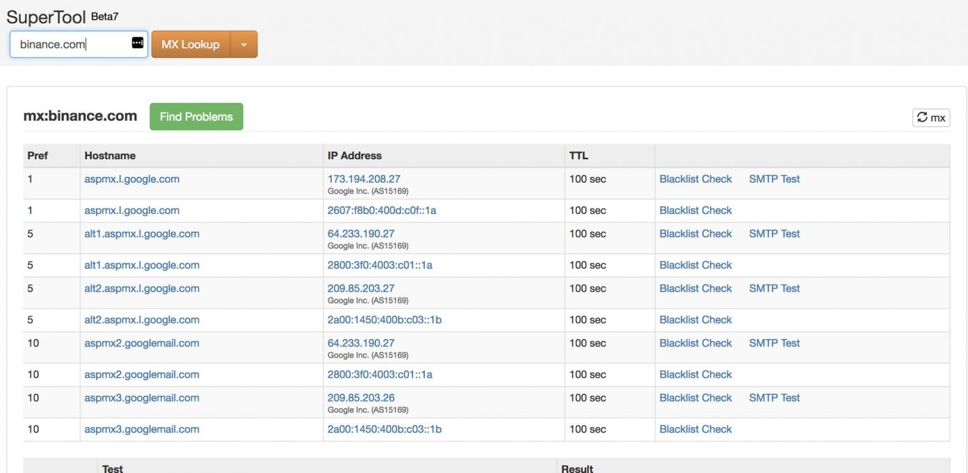Screen dimensions: 968x473
Task: Focus the binance.com domain input field
Action: point(79,44)
